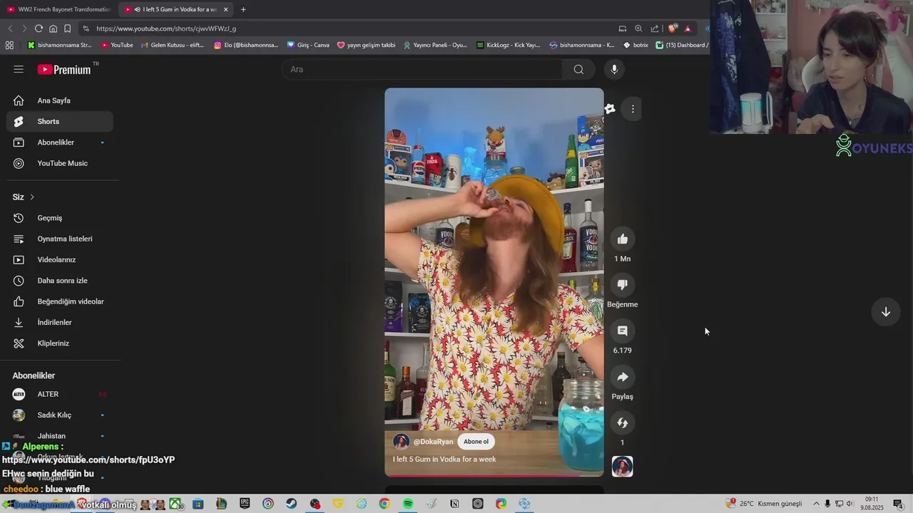Click the Short's title 'I left 5 Gum in Vodka for a week'
Screen dimensions: 913x513
tap(444, 460)
